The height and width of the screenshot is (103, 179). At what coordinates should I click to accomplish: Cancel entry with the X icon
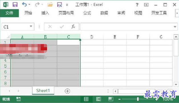point(50,27)
